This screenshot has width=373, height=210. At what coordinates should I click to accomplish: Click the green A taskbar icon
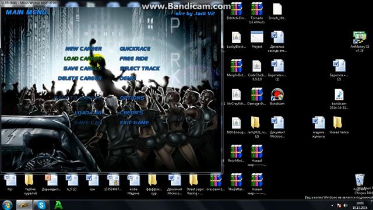tap(58, 205)
